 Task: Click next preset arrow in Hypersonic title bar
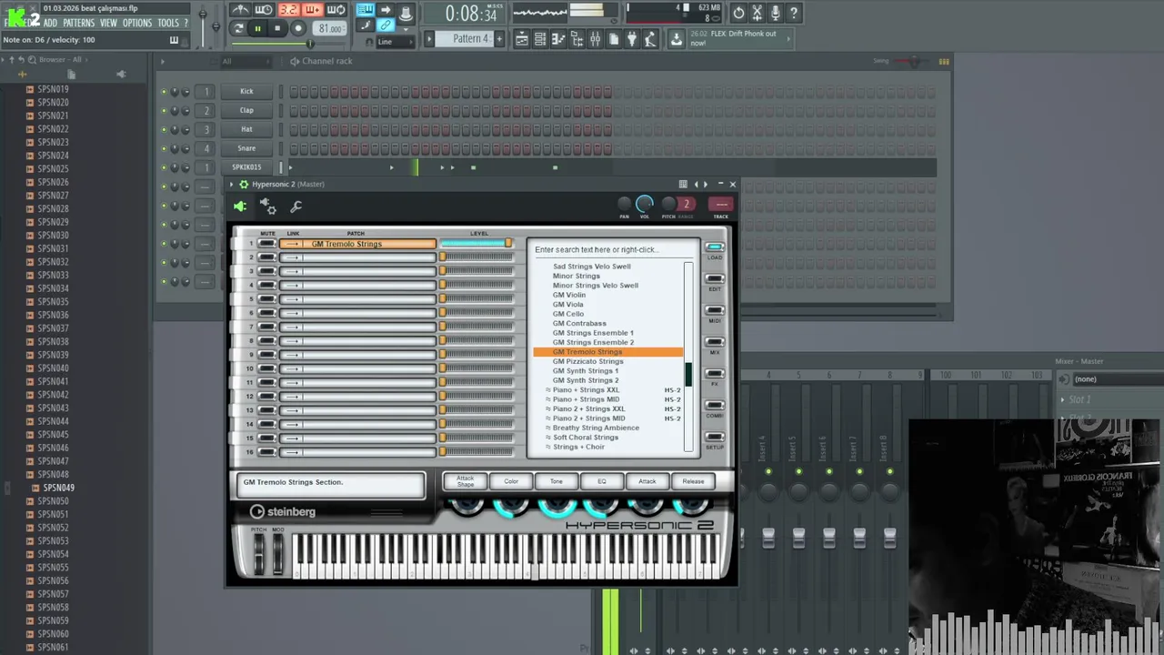tap(706, 184)
